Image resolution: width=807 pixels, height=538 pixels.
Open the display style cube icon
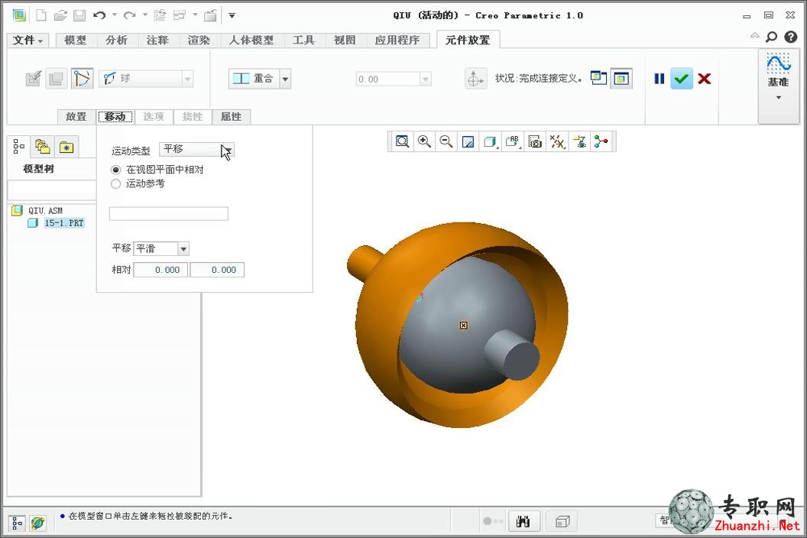[490, 141]
